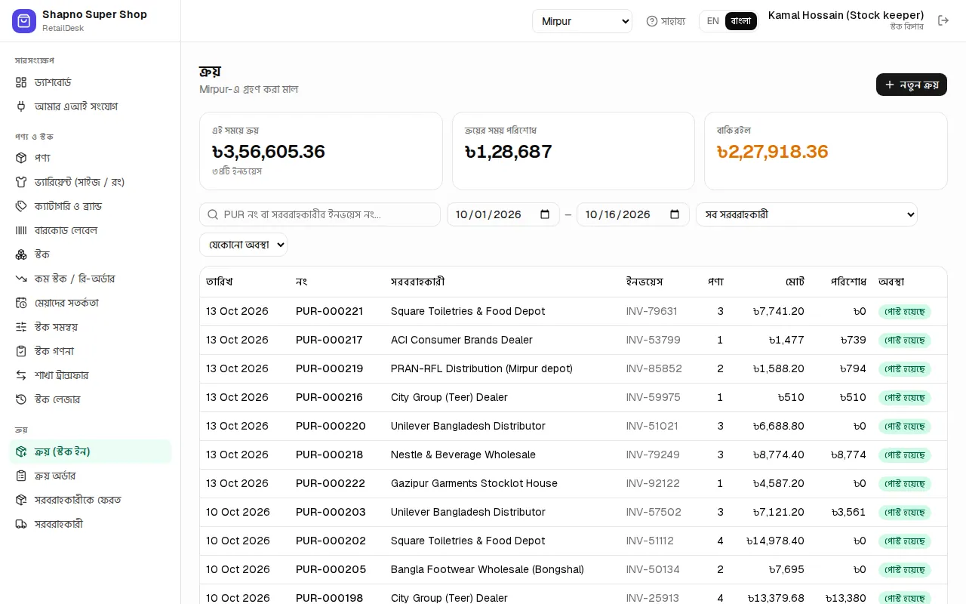Open ক্রয় অর্ডার menu item
This screenshot has height=604, width=966.
coord(91,476)
